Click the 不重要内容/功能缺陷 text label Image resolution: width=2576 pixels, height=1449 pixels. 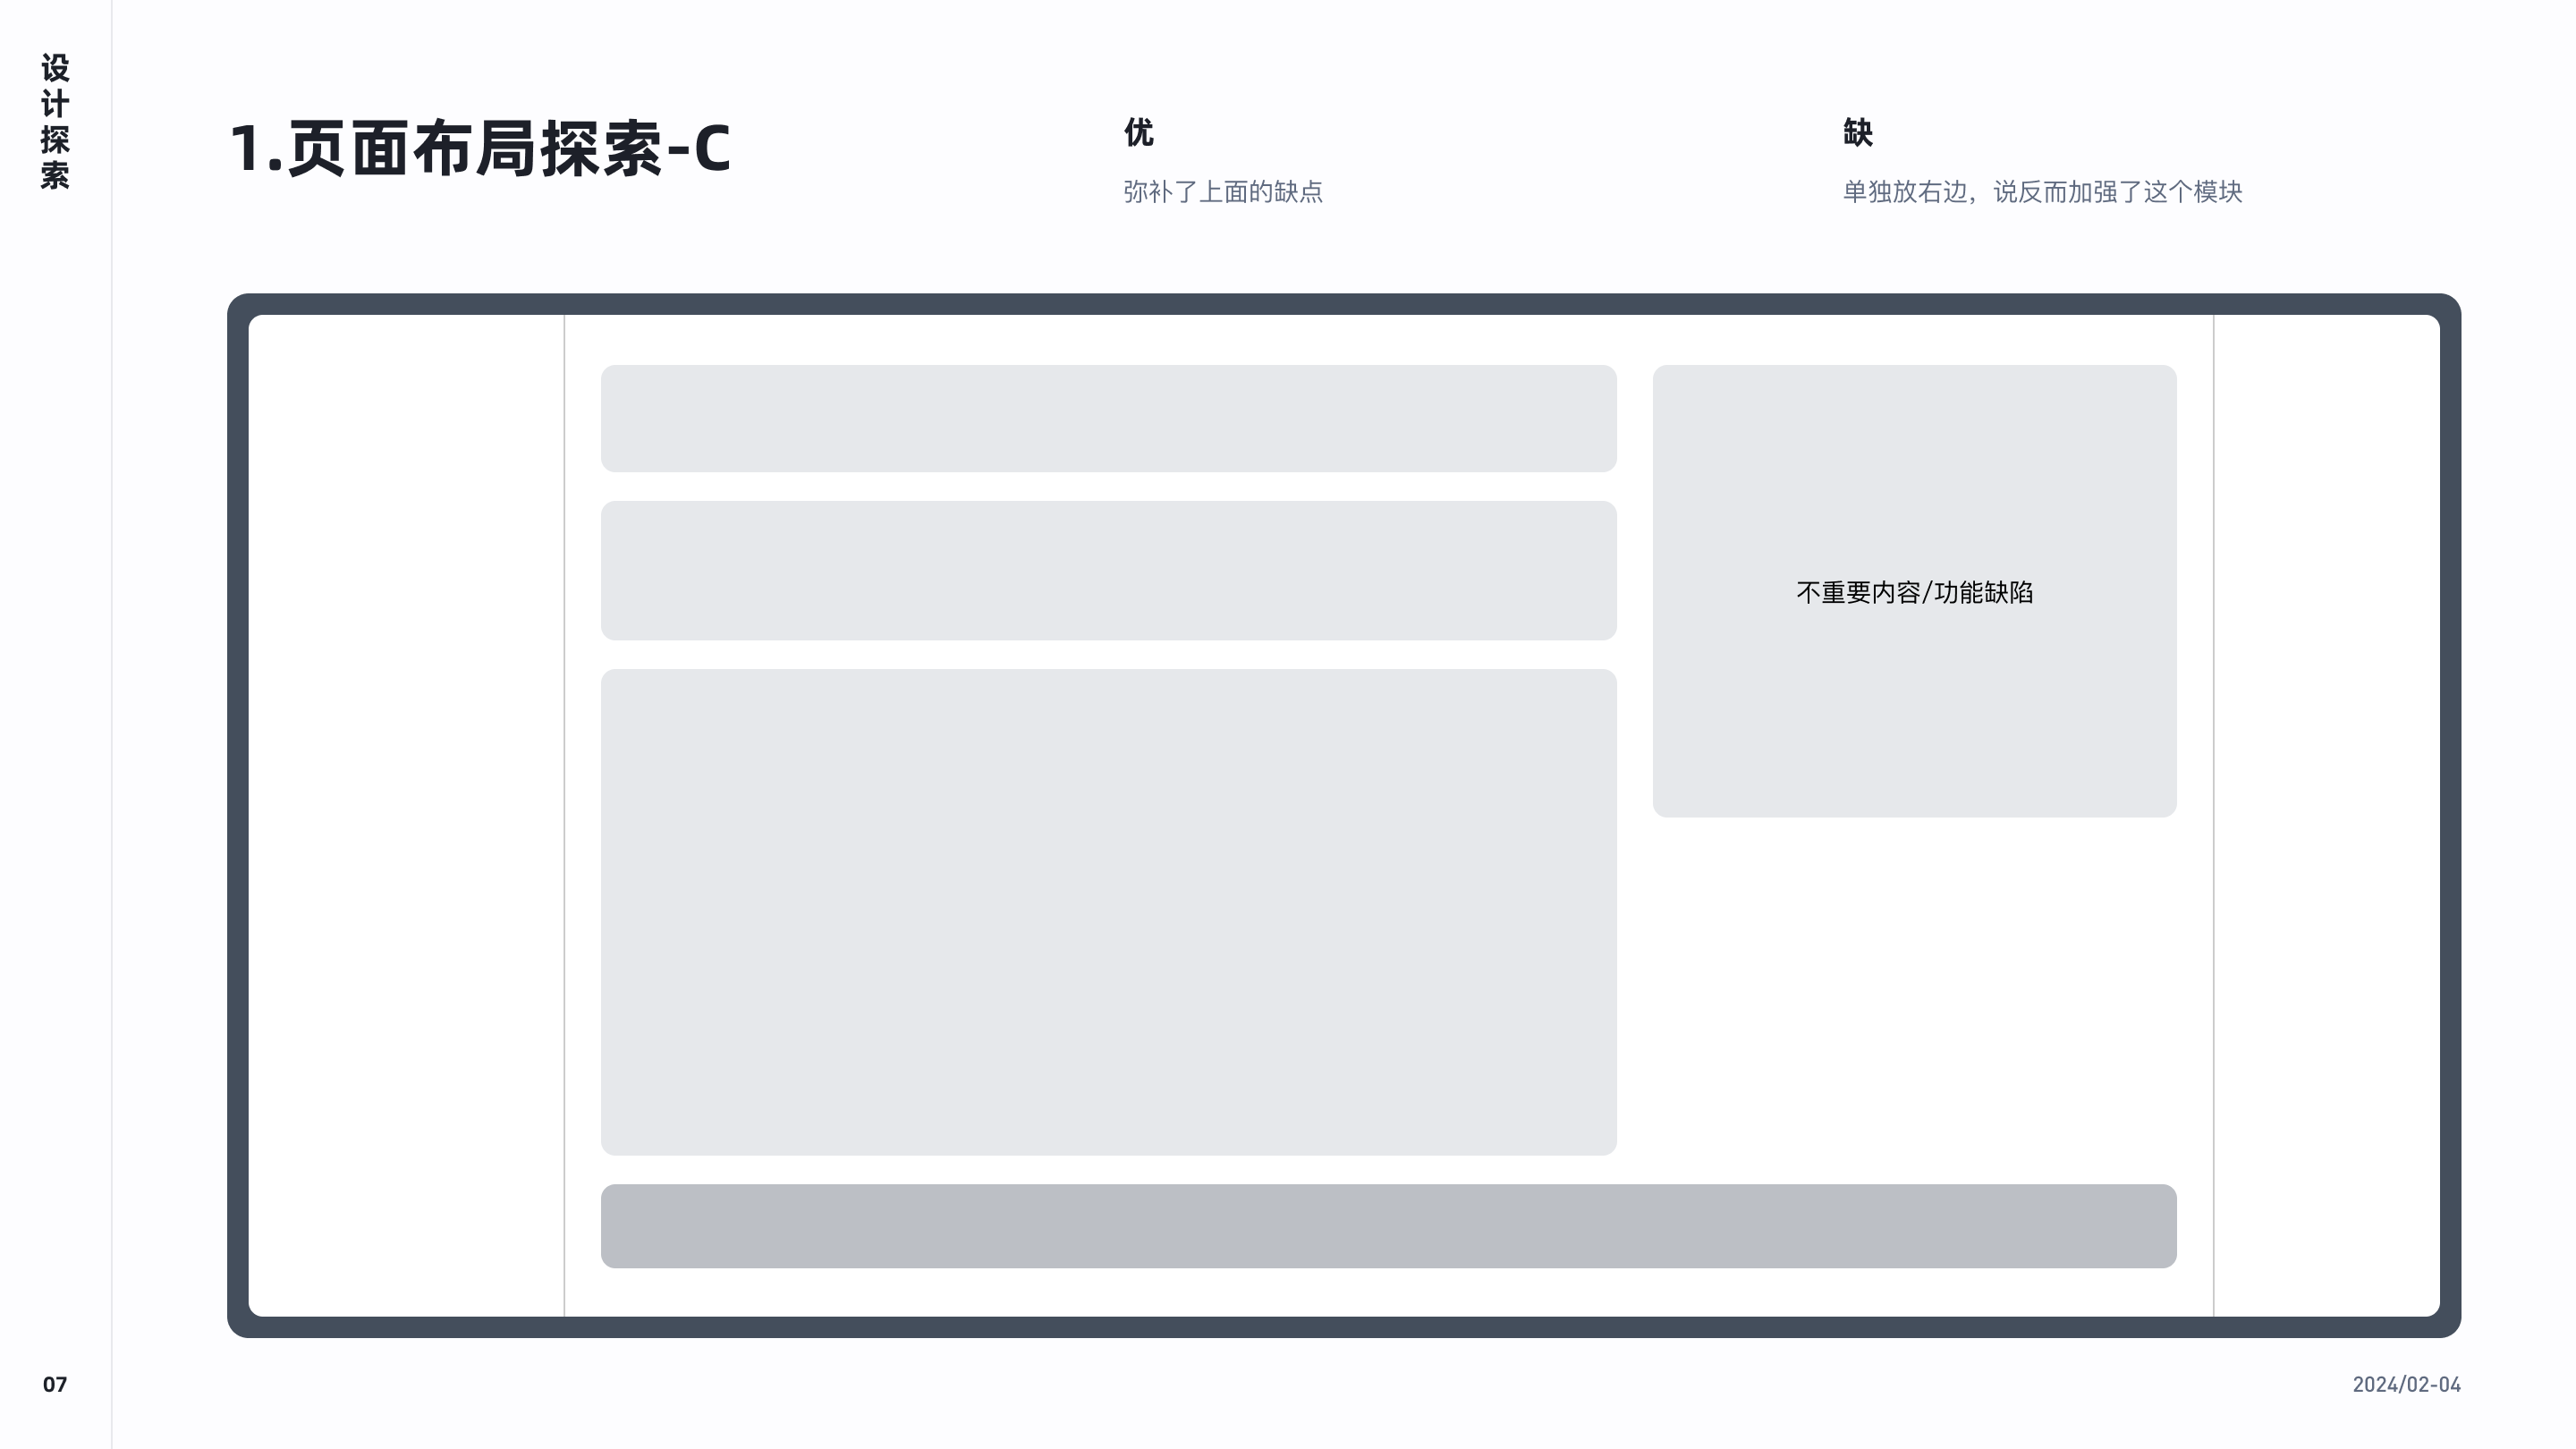pos(1914,592)
